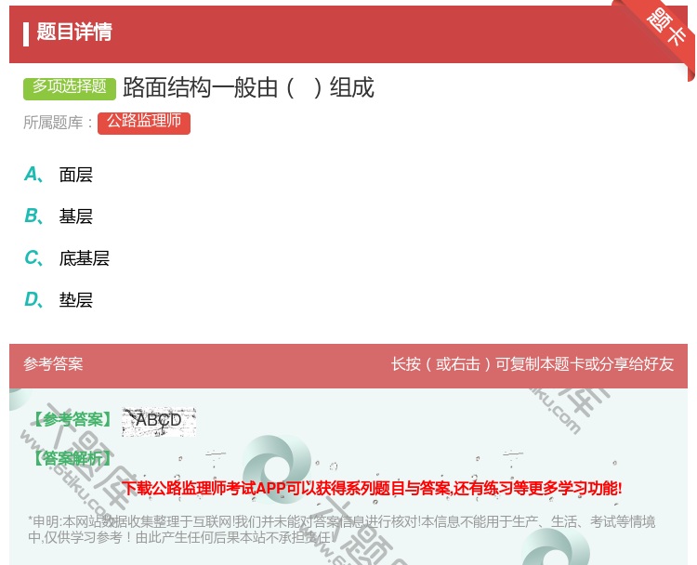The height and width of the screenshot is (565, 697).
Task: Click the 多项选择题 green tag
Action: [x=70, y=88]
